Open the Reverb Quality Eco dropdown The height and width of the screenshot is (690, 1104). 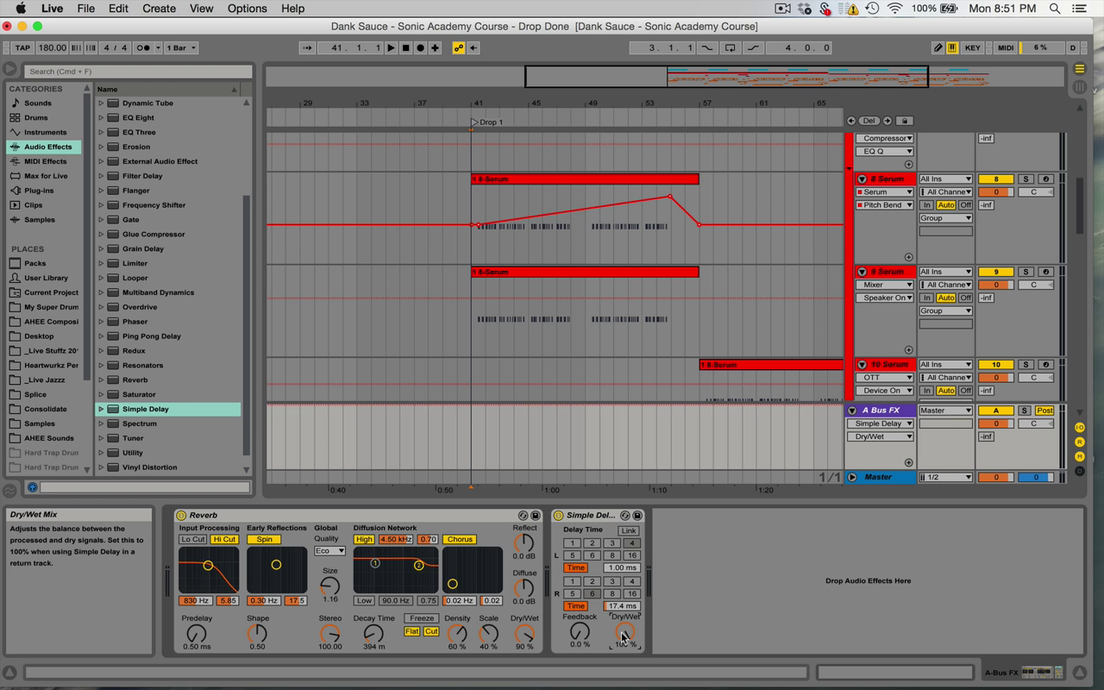click(329, 550)
